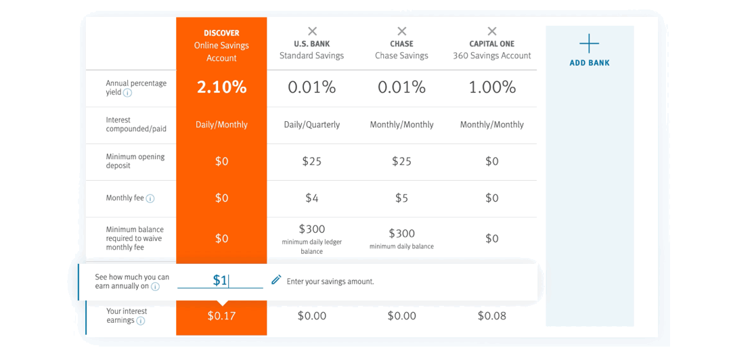Click the U.S. Bank Standard Savings header
The image size is (731, 354).
point(312,50)
